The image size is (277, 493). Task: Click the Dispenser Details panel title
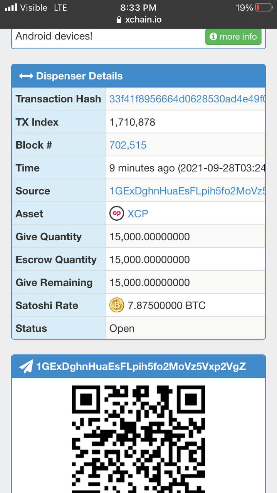coord(79,76)
